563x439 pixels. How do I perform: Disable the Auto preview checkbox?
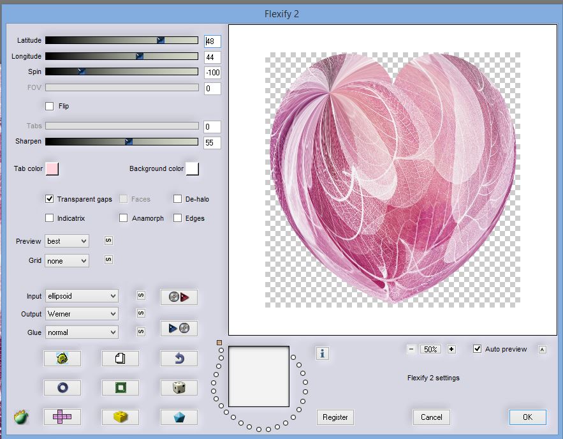(478, 349)
